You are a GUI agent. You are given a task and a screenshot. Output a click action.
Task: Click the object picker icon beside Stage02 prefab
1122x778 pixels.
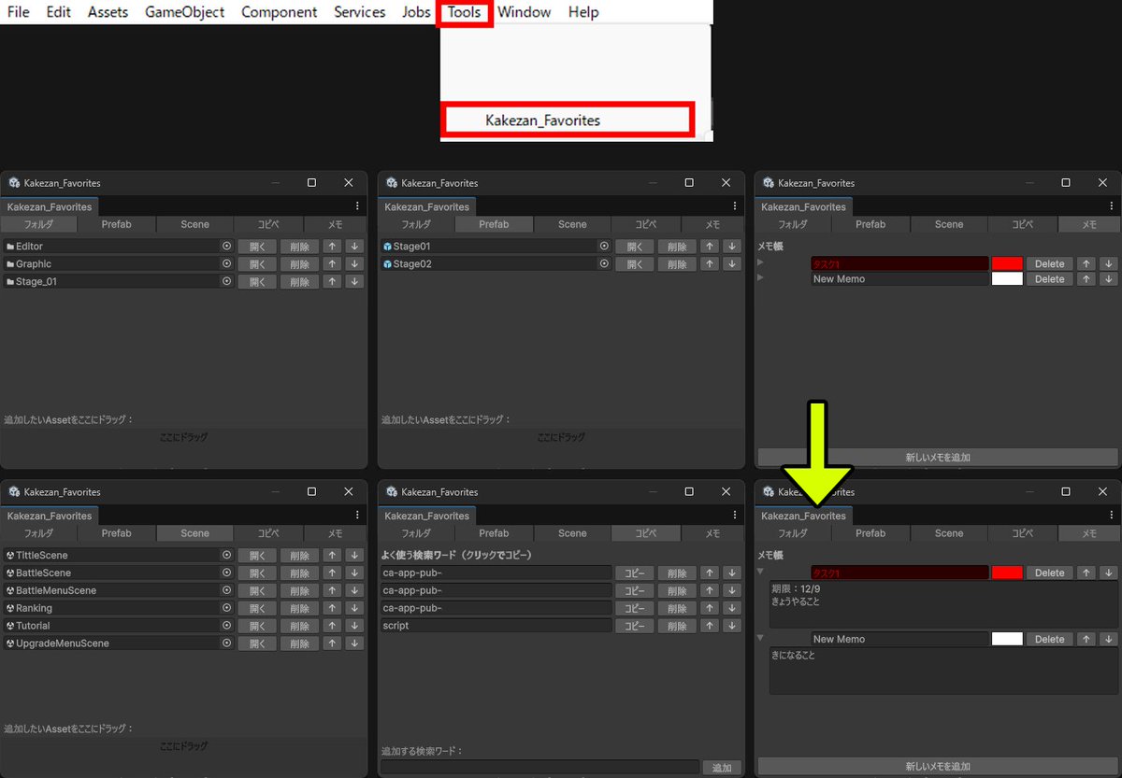point(604,264)
